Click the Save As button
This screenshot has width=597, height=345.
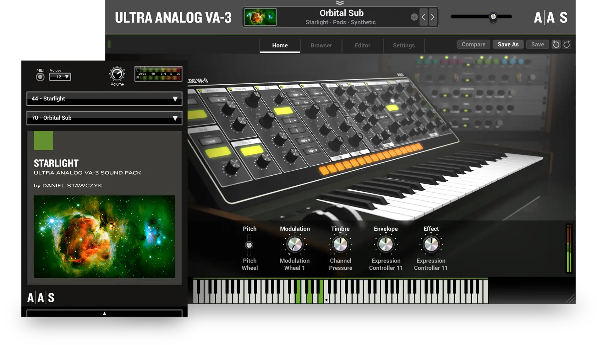pos(508,45)
